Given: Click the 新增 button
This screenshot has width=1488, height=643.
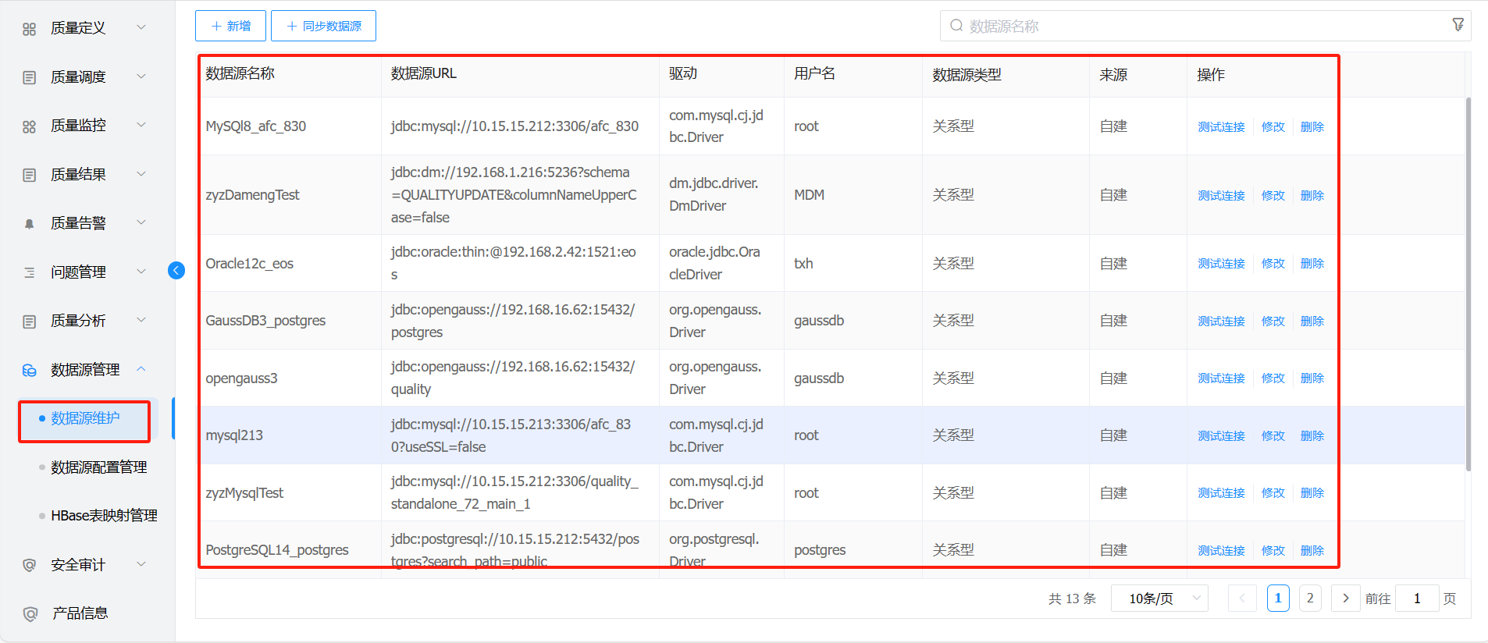Looking at the screenshot, I should click(230, 26).
